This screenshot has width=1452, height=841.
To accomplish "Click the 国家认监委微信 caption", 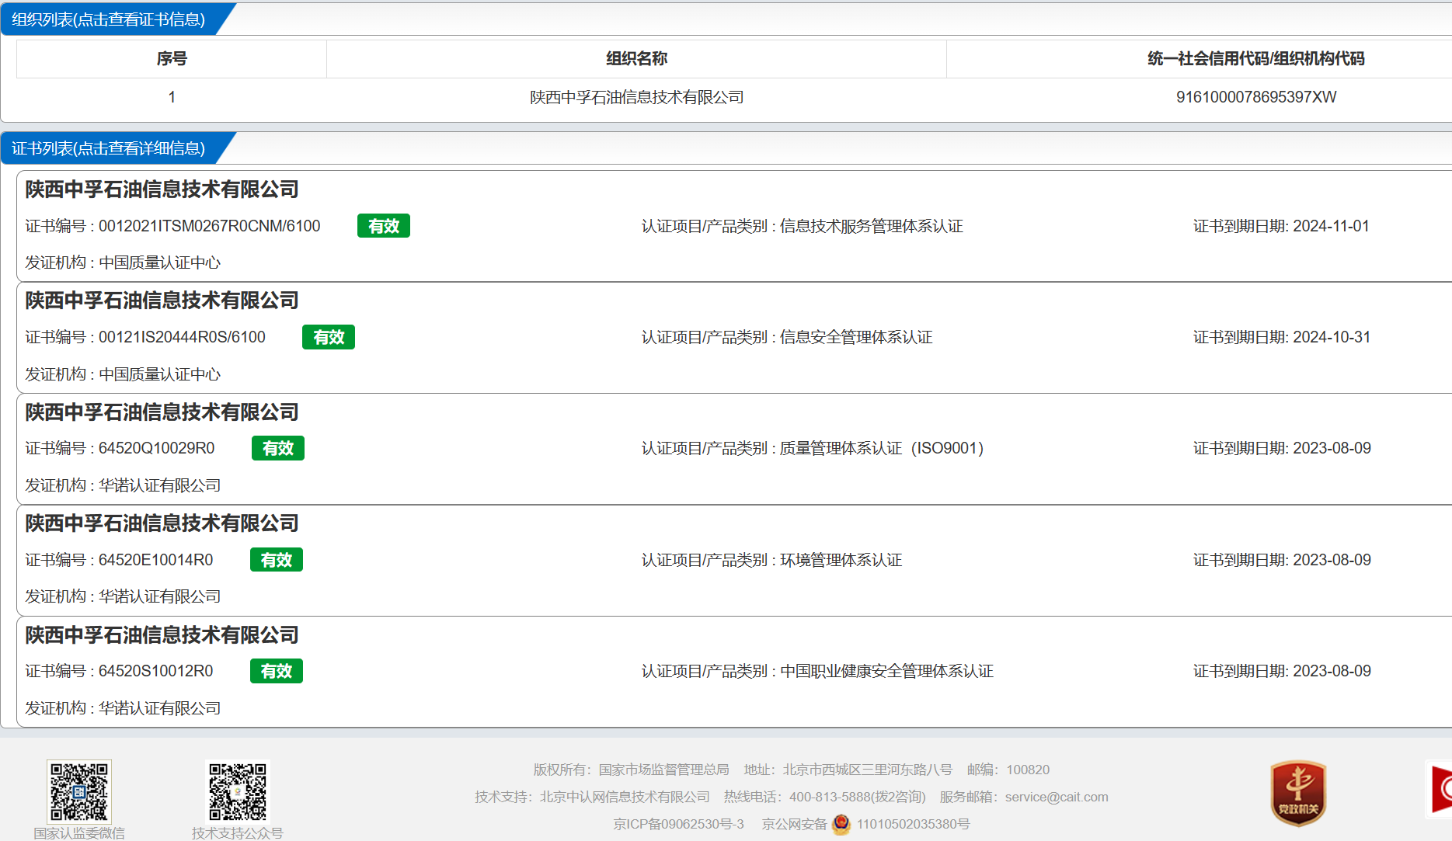I will 79,833.
